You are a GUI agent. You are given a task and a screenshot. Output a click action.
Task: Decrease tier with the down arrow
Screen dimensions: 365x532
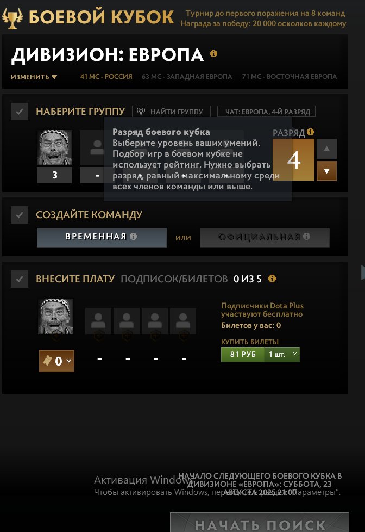(x=326, y=171)
